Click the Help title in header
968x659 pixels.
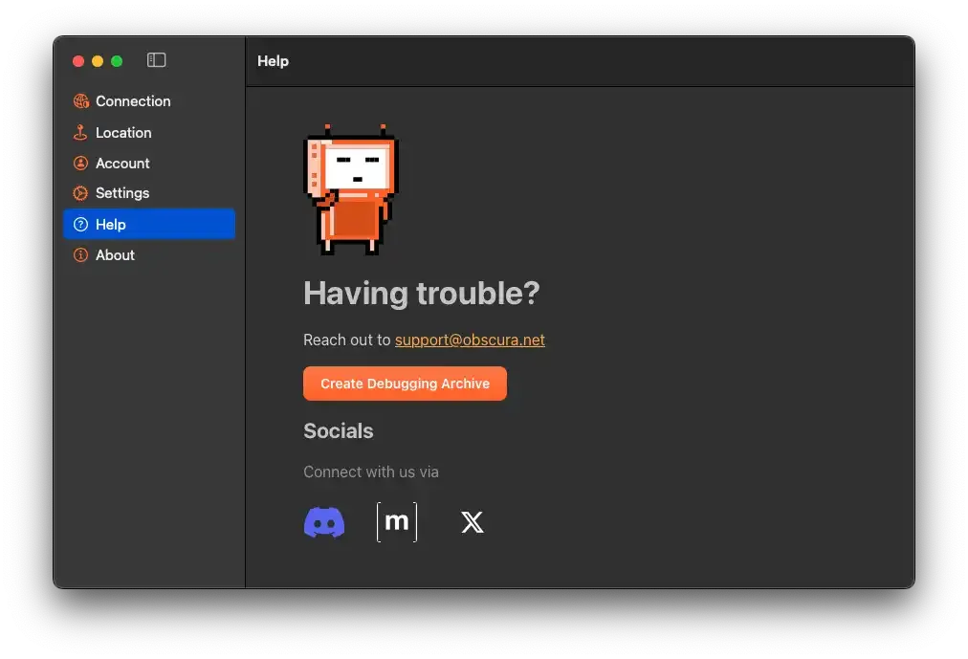273,61
